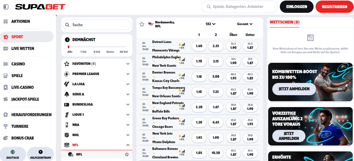This screenshot has height=161, width=354.
Task: Select Cleveland Browns odds 10.50
Action: click(216, 153)
